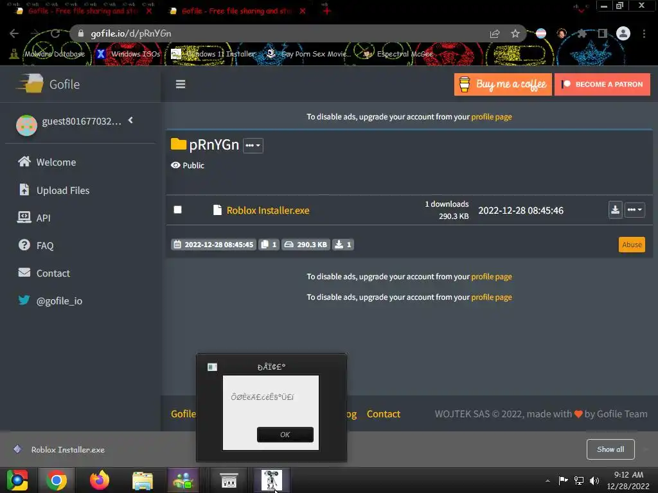The width and height of the screenshot is (658, 493).
Task: Click the Start button on taskbar
Action: click(x=17, y=480)
